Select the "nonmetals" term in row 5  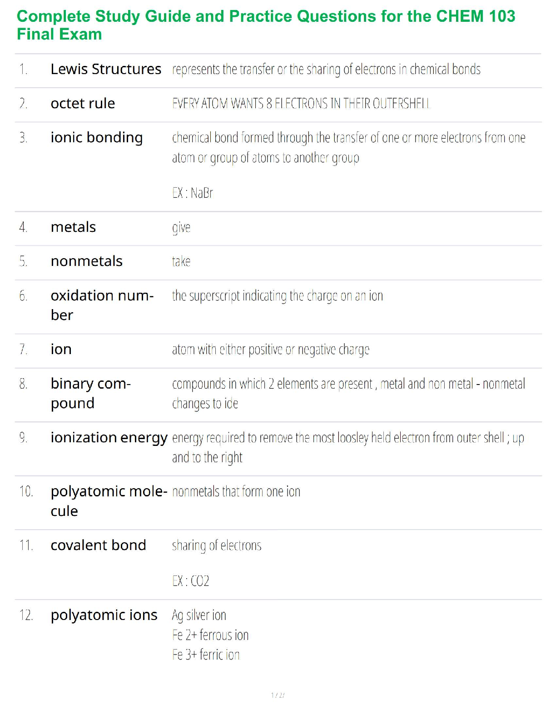pos(86,261)
